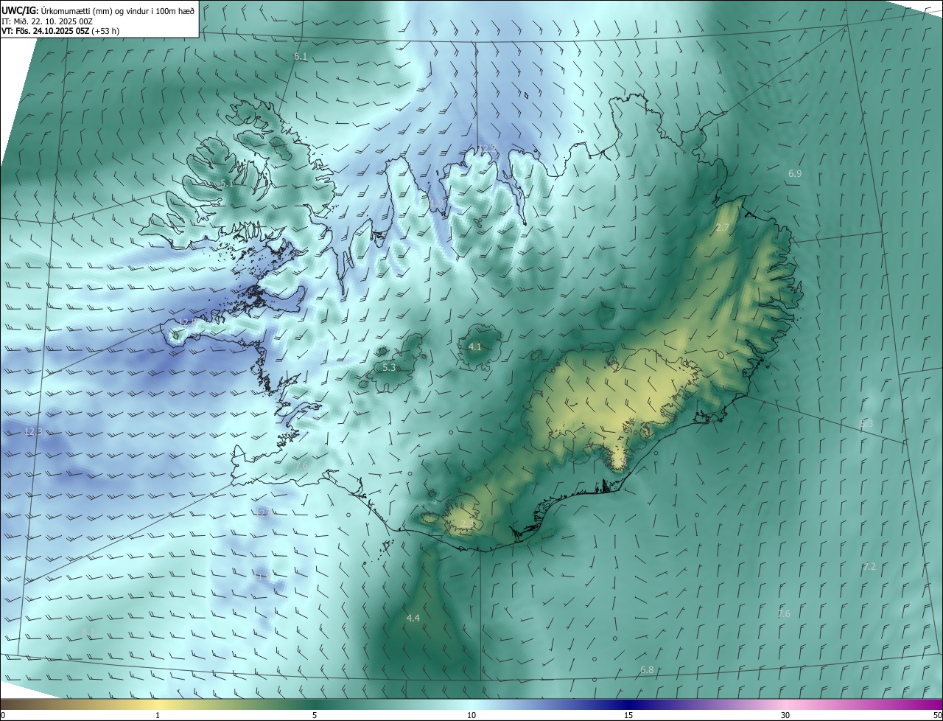Click the "VT: Fös. 24.10.2025 05Z (+53 h)" line
This screenshot has width=943, height=721.
pos(60,31)
